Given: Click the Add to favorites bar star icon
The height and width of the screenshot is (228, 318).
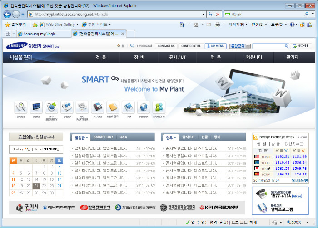Looking at the screenshot, I should (35, 24).
